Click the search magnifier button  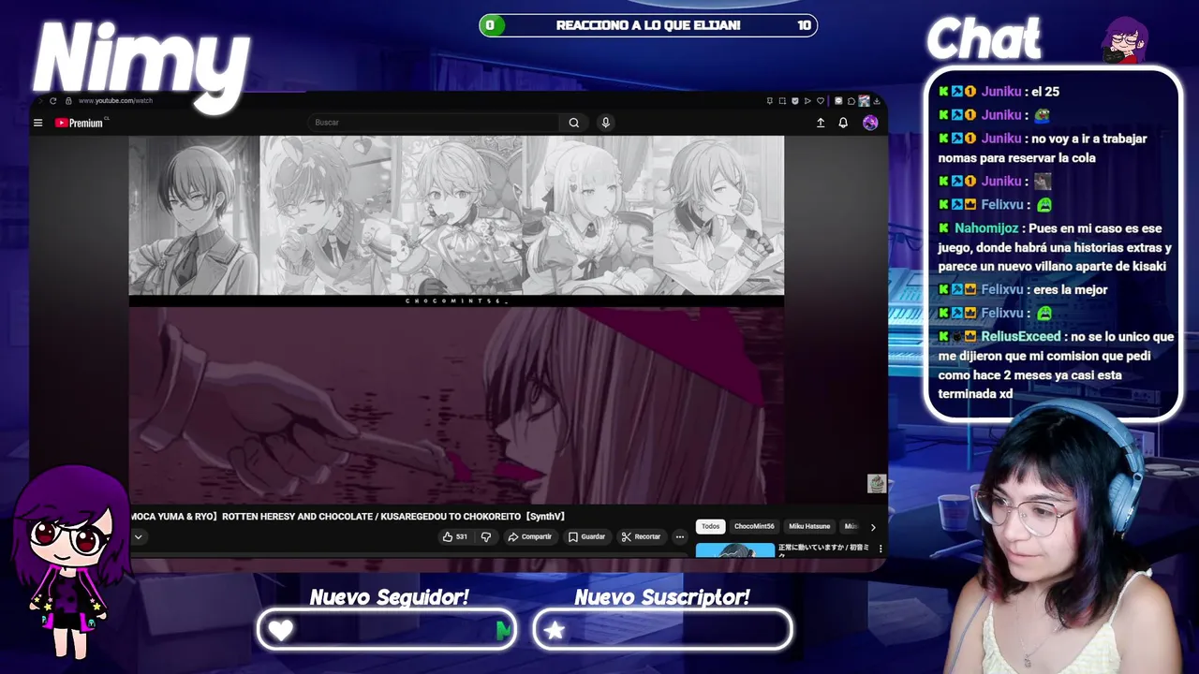(573, 123)
